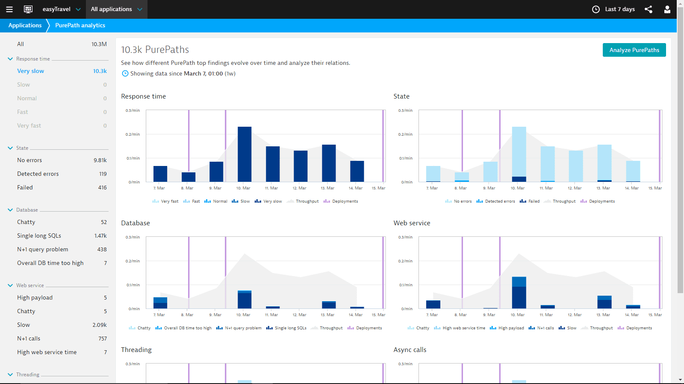
Task: Open the Last 7 days timeframe selector
Action: (x=614, y=9)
